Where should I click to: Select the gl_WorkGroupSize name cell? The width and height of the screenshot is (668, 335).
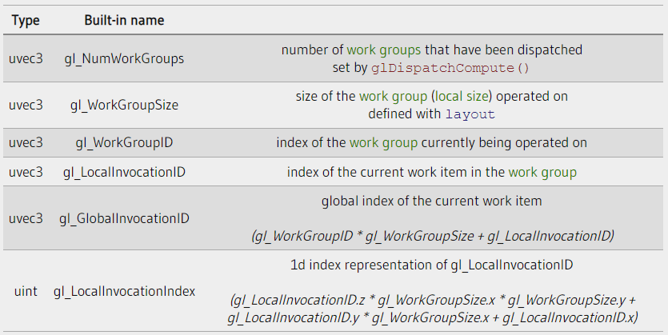pyautogui.click(x=124, y=105)
